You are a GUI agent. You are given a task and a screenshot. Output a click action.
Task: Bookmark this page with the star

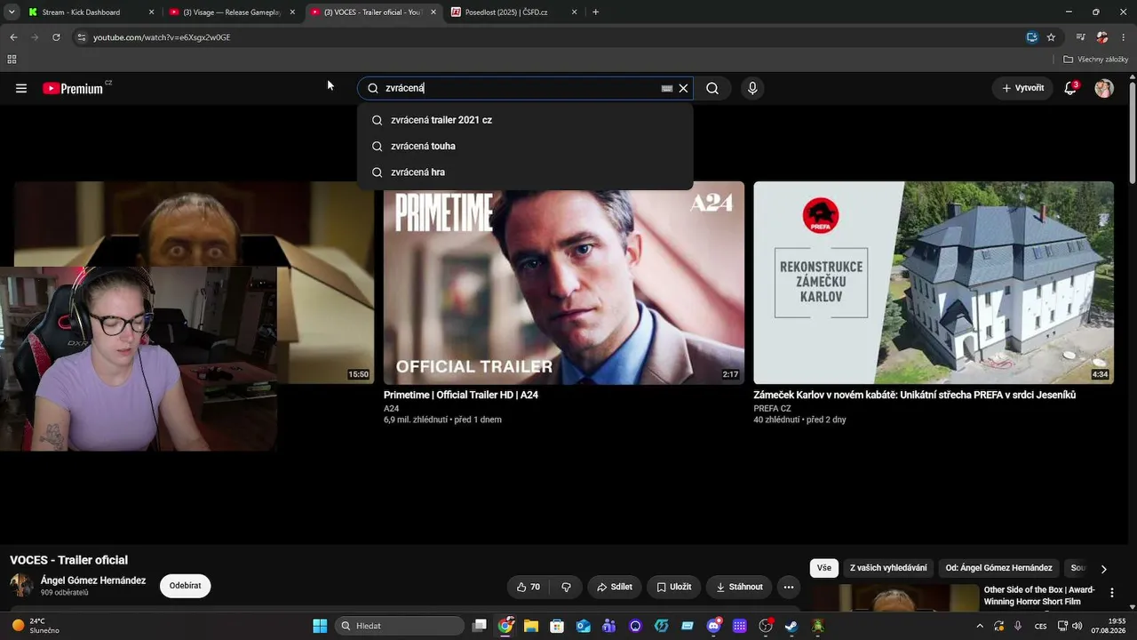click(x=1051, y=37)
